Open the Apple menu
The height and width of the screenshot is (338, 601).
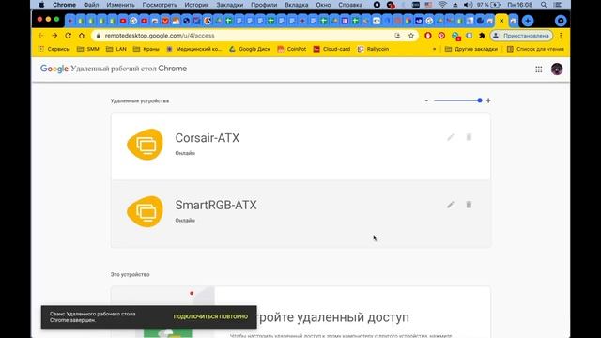tap(41, 5)
